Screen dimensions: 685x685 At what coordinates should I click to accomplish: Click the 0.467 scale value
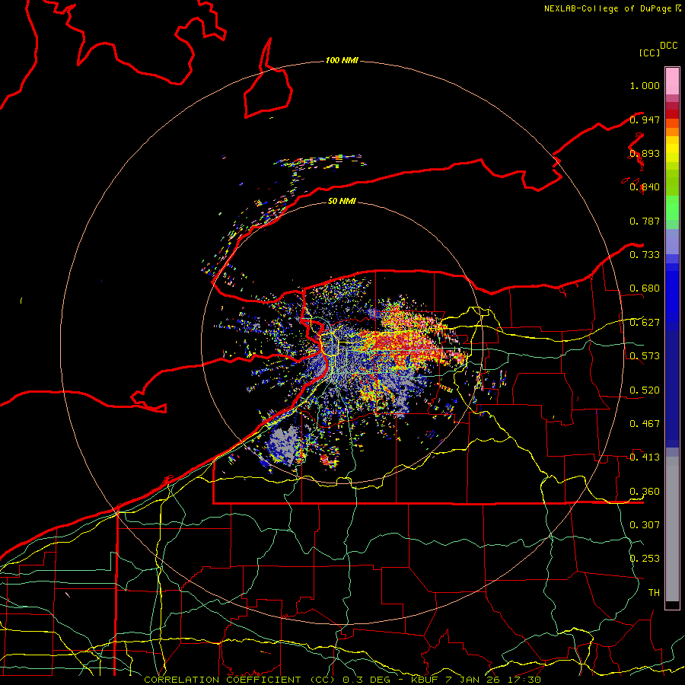(645, 424)
